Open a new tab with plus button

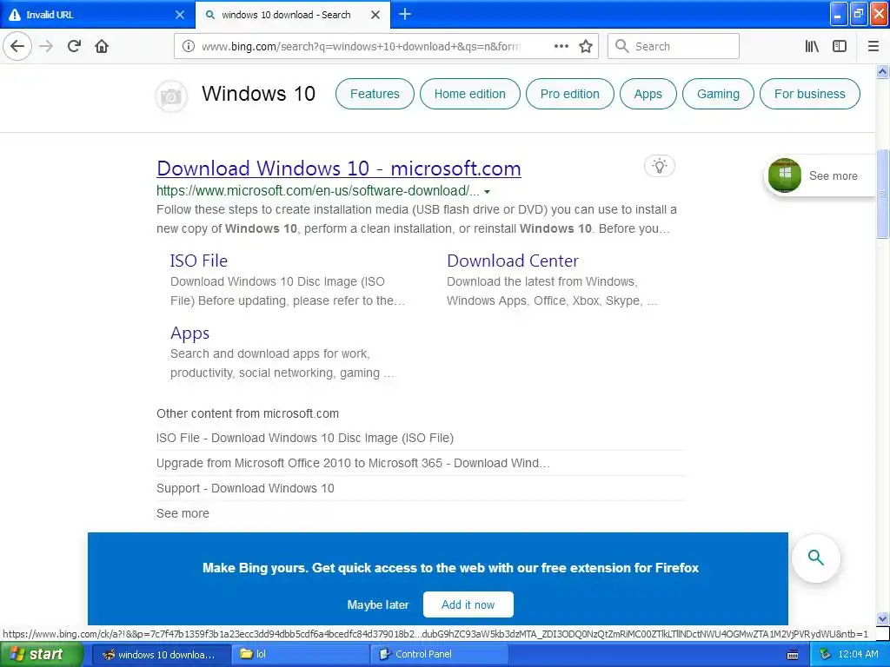coord(405,14)
